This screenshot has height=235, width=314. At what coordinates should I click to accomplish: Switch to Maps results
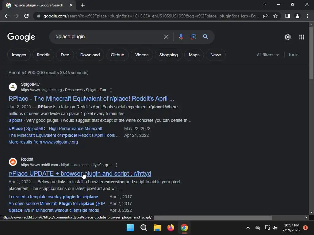coord(194,55)
